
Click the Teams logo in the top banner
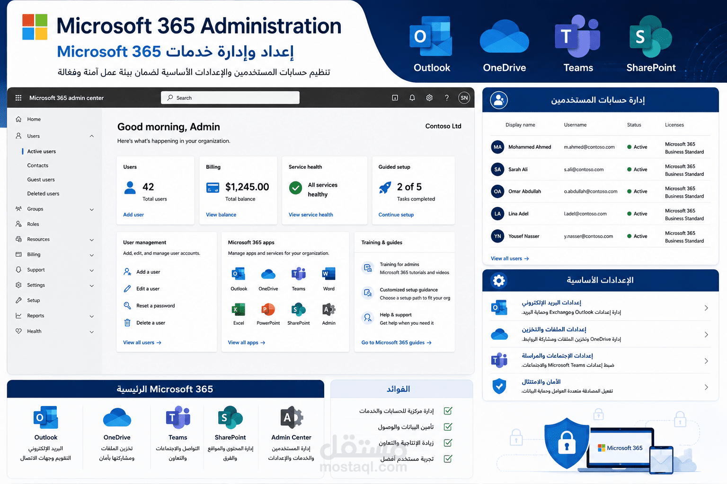click(577, 37)
